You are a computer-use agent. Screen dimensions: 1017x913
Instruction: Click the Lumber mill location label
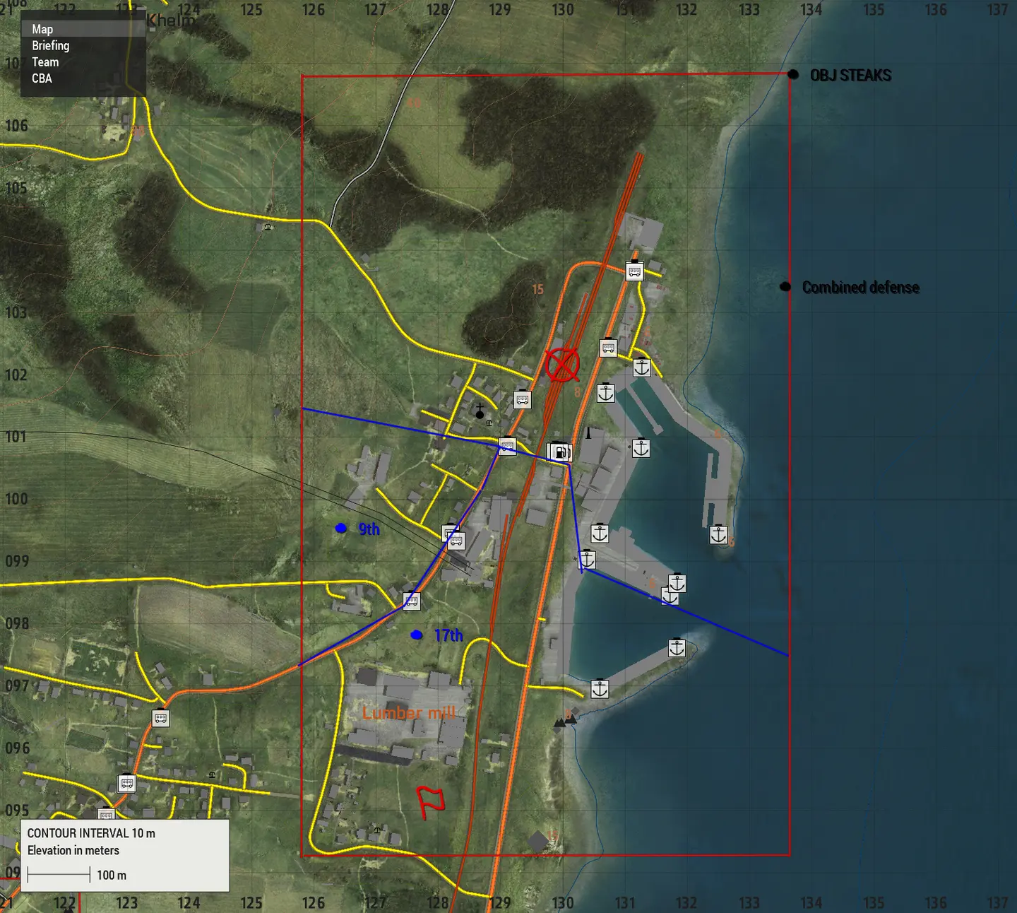(x=408, y=713)
